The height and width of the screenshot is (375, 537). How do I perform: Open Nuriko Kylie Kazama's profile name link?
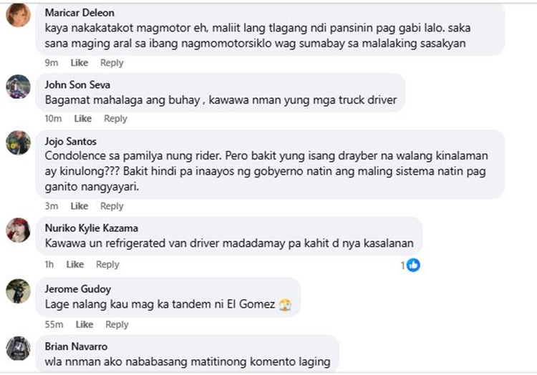click(92, 228)
